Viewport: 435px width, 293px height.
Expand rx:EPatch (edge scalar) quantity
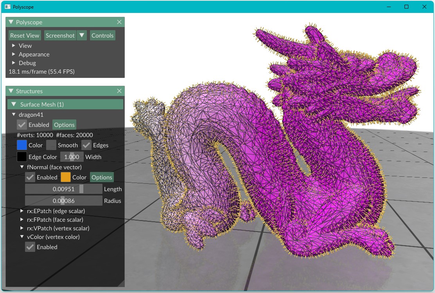click(x=22, y=211)
